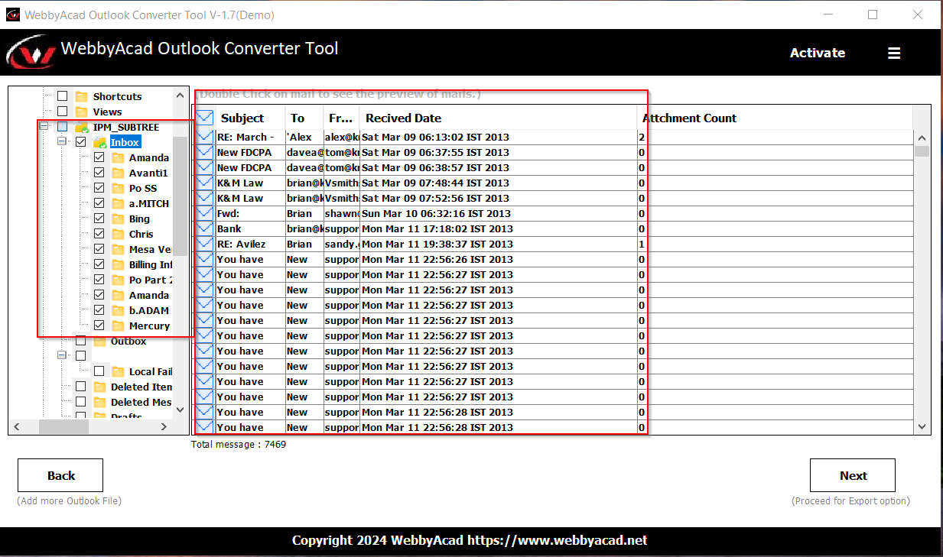943x557 pixels.
Task: Collapse the Inbox tree node
Action: click(62, 142)
